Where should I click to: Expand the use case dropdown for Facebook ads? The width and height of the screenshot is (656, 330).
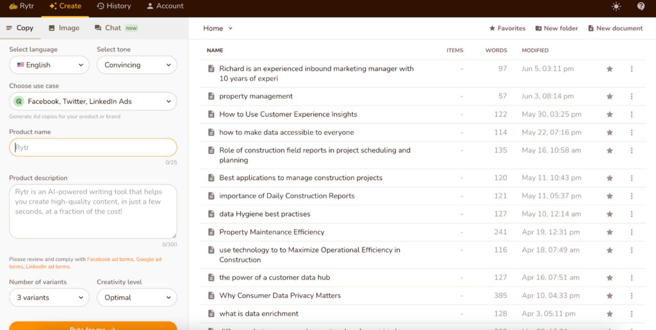coord(93,101)
